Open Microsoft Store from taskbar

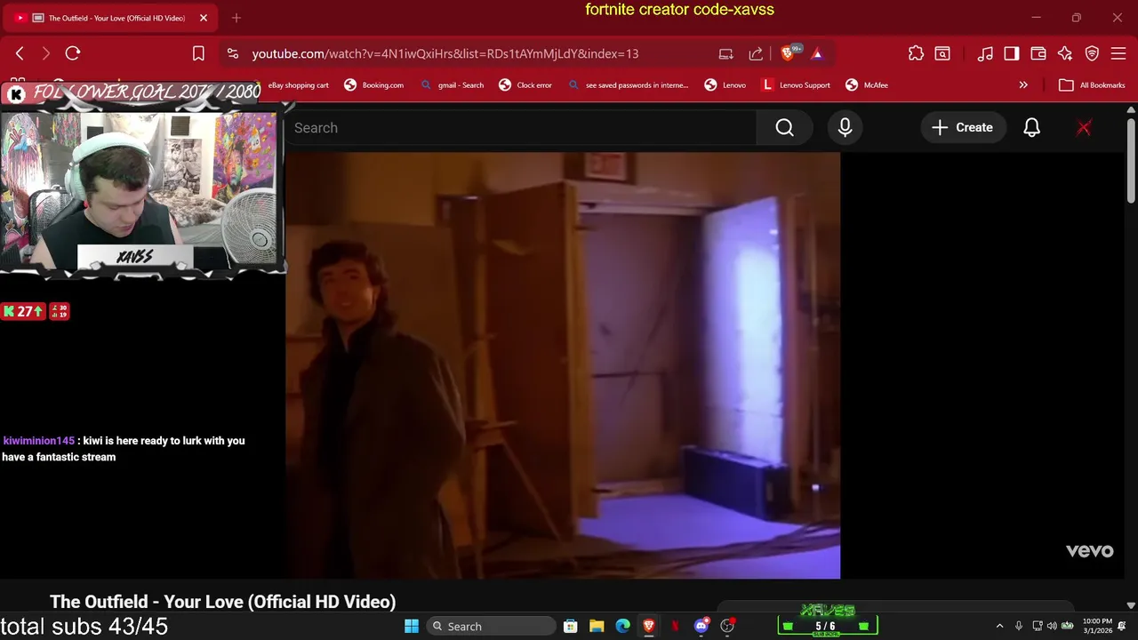pos(571,627)
